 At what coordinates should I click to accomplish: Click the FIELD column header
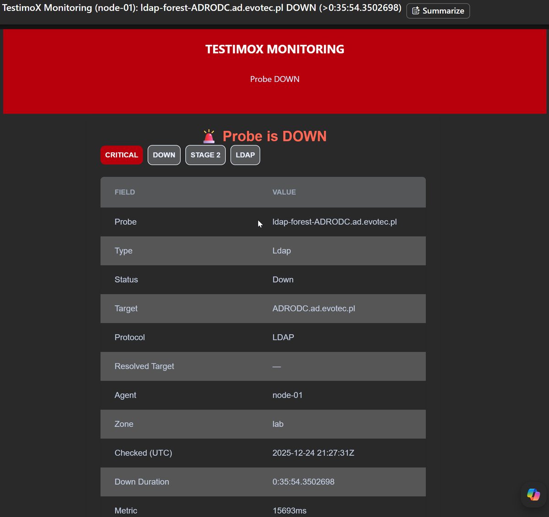point(125,192)
